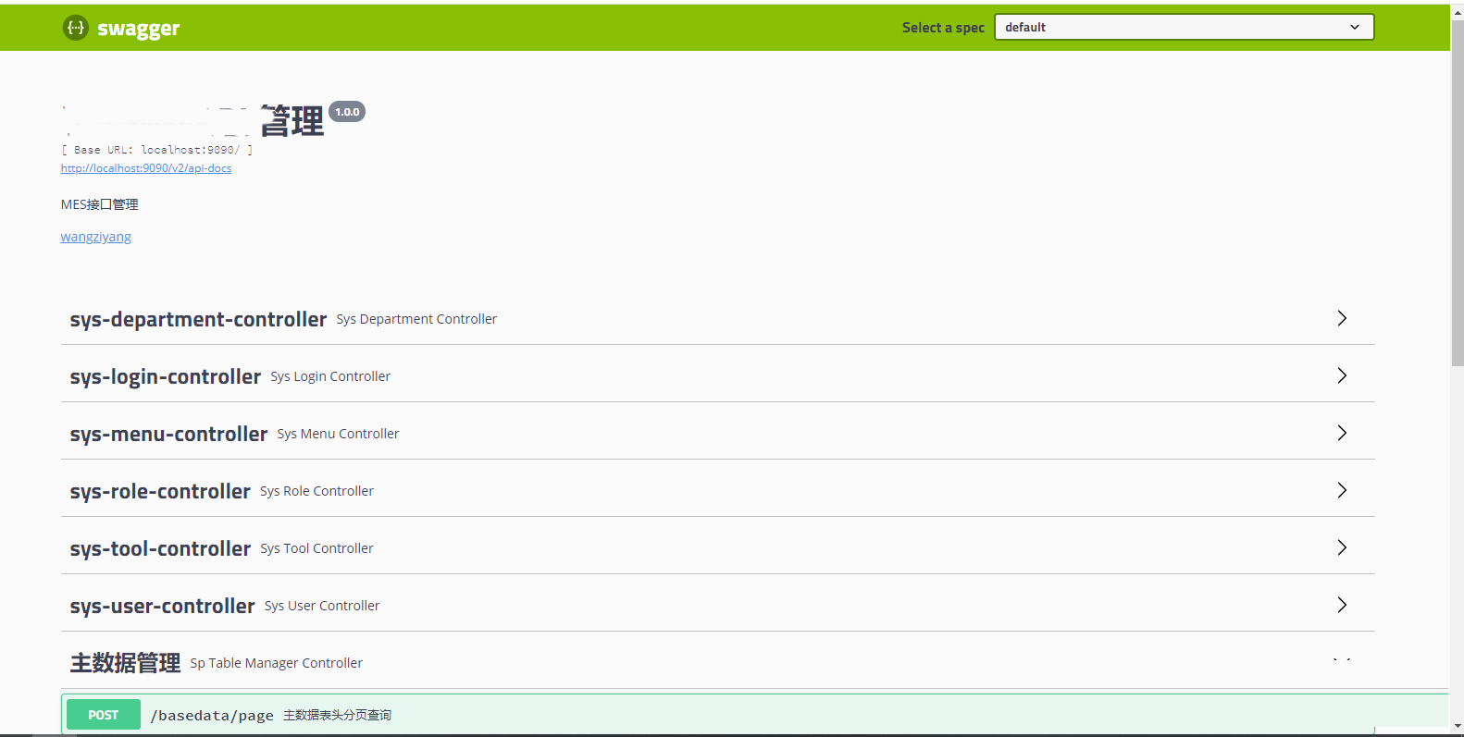Click the green POST method button
This screenshot has width=1464, height=737.
(x=103, y=715)
